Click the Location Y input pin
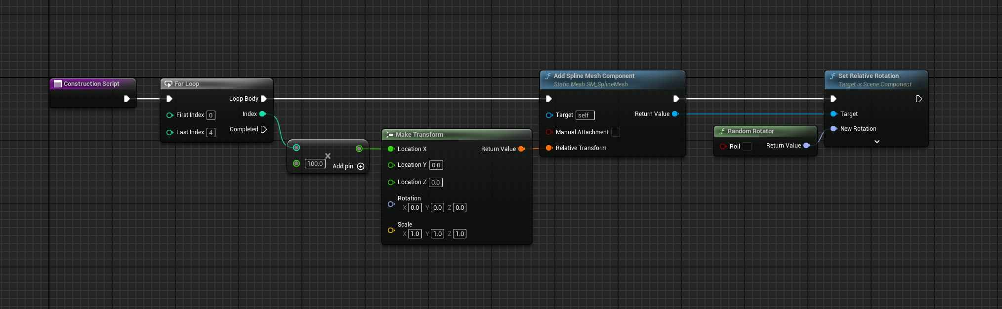This screenshot has height=309, width=1002. pyautogui.click(x=391, y=165)
